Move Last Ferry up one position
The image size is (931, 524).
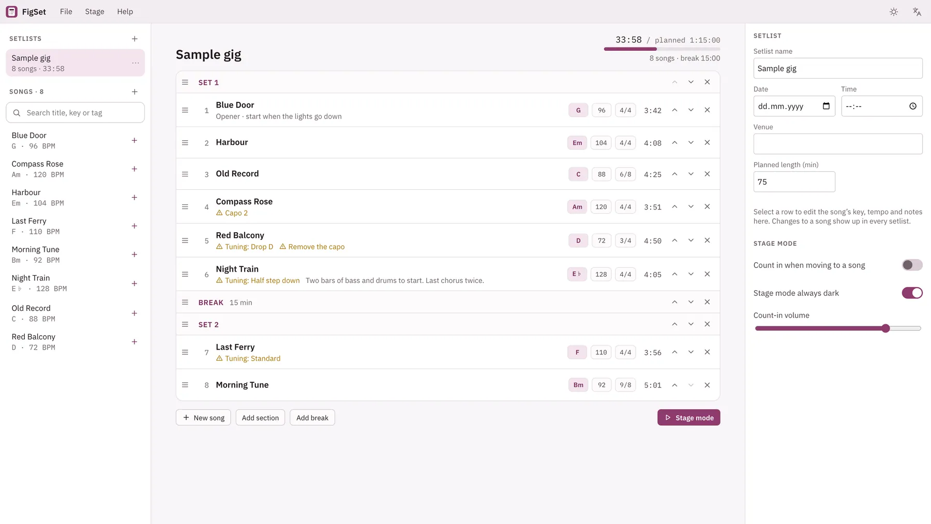[674, 352]
